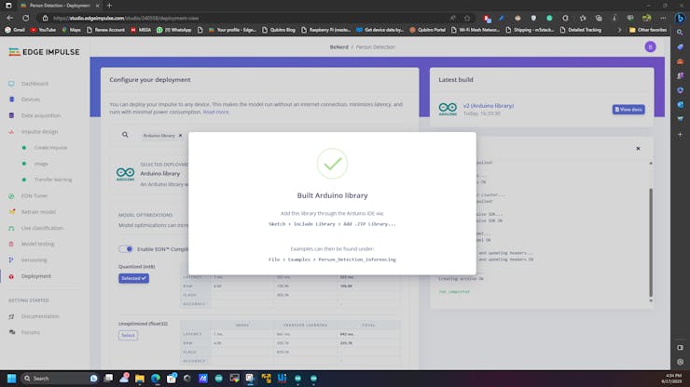Open browser settings ellipsis menu
This screenshot has width=690, height=387.
pyautogui.click(x=663, y=18)
